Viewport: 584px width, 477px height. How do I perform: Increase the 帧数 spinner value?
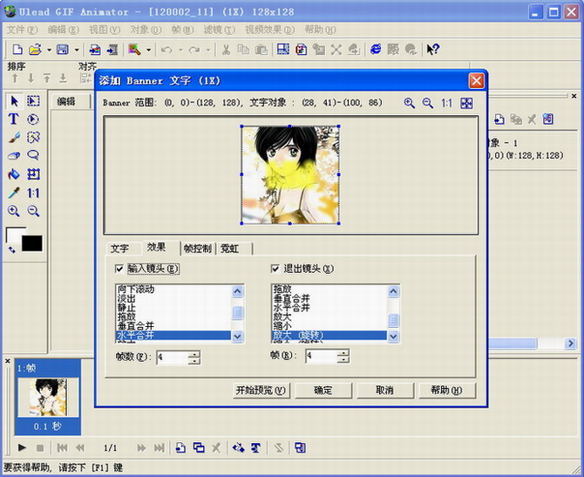tap(194, 354)
